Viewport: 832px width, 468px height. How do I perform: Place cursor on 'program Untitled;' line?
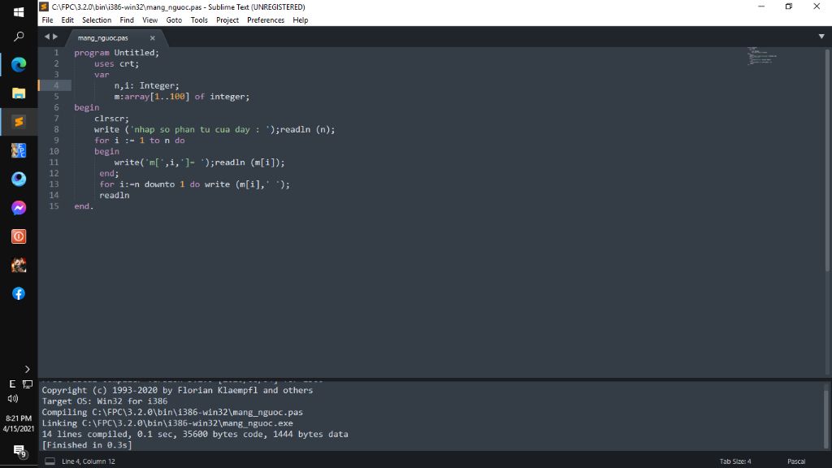pos(116,53)
